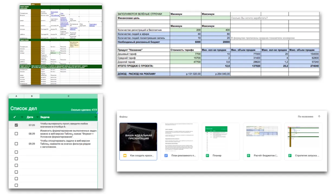Click the Sheets icon beside Расчёт бюджетов

tap(248, 156)
